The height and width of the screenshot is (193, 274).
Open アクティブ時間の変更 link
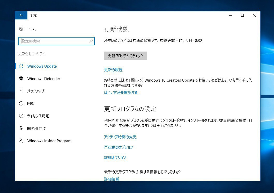click(120, 137)
